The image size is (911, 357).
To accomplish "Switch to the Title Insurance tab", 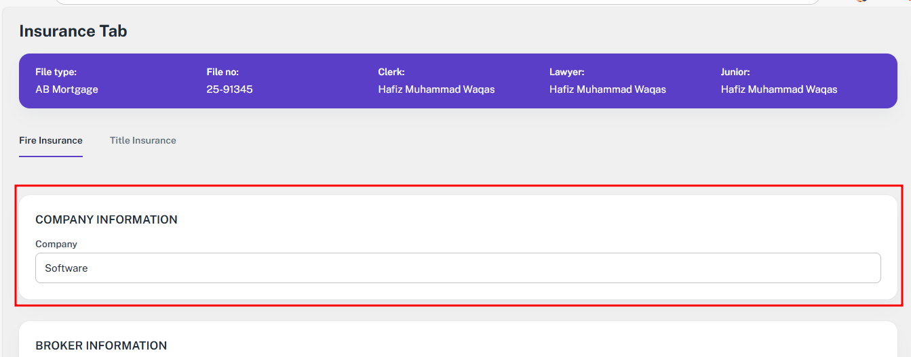I will (x=142, y=141).
